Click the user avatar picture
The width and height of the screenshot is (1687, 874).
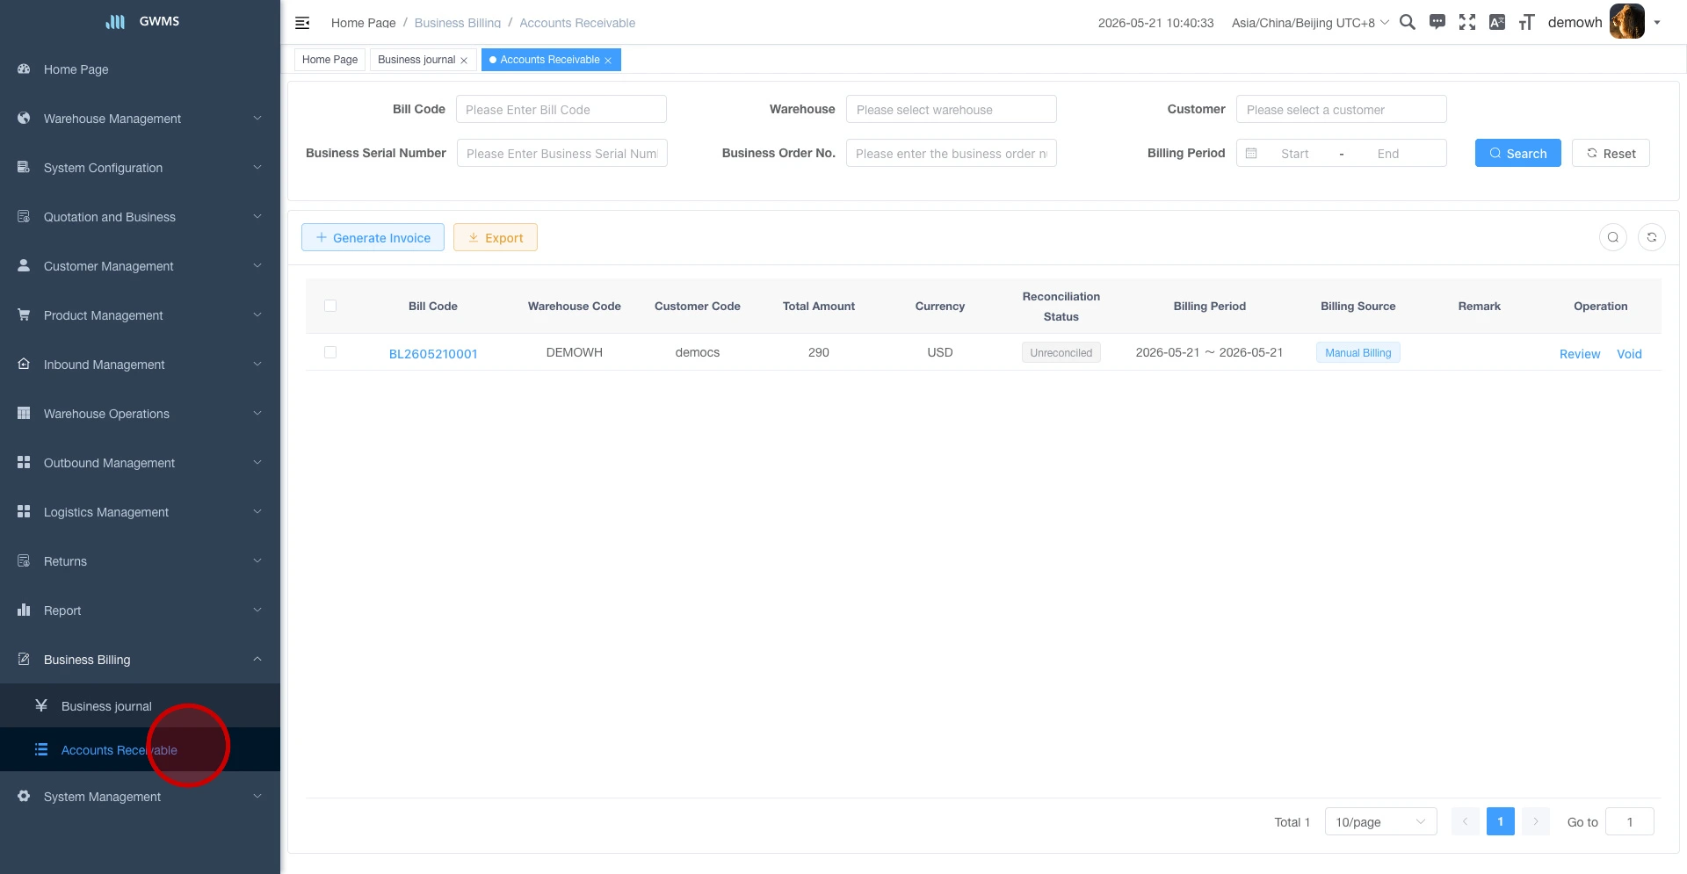point(1626,22)
